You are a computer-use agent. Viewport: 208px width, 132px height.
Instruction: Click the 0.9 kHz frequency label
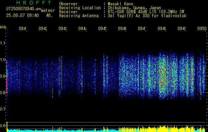[3, 76]
